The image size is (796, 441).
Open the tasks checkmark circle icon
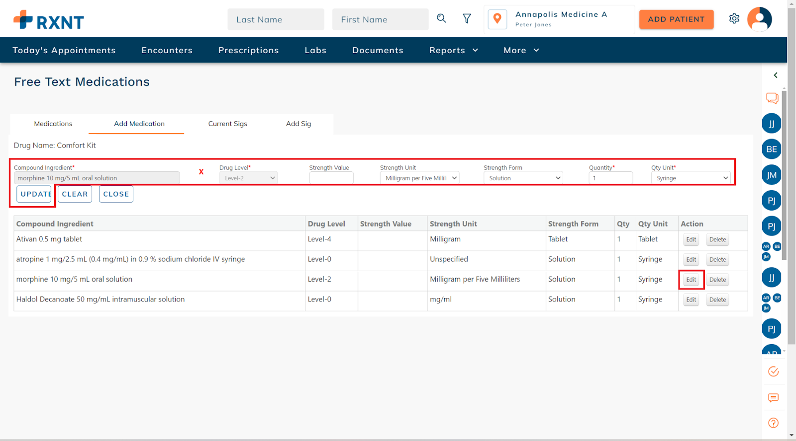tap(773, 371)
